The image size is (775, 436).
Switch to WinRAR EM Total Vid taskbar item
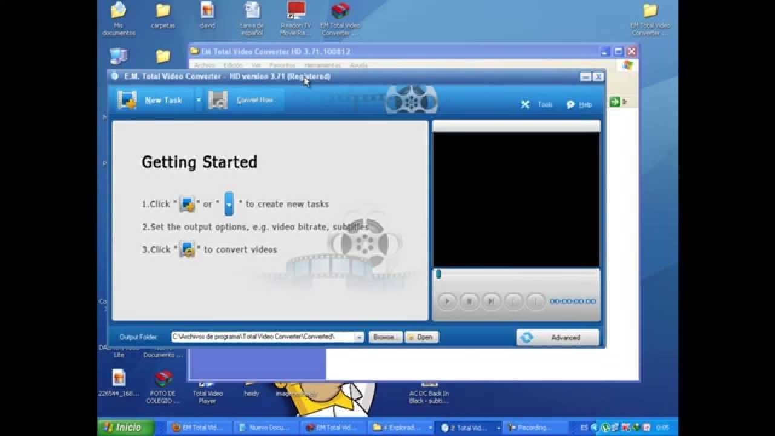(x=334, y=428)
